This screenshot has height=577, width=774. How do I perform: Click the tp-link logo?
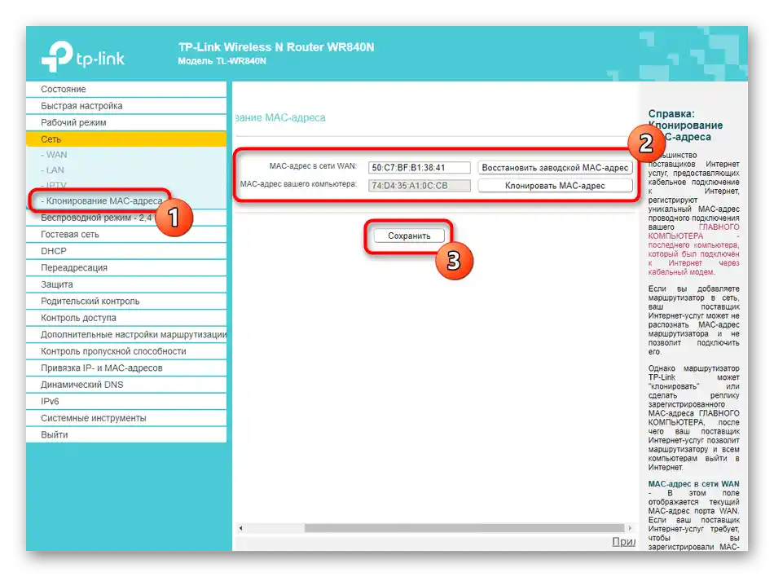click(83, 57)
